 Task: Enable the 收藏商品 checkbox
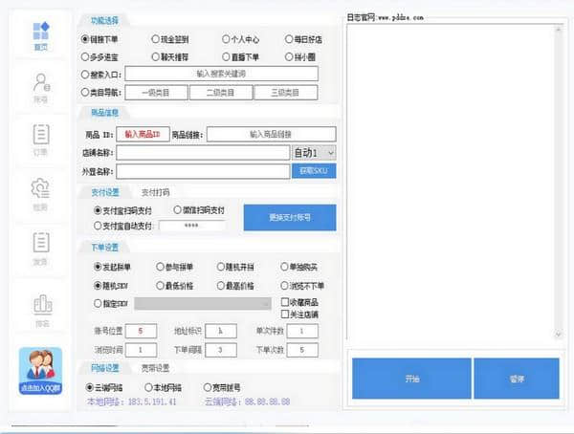pyautogui.click(x=286, y=302)
